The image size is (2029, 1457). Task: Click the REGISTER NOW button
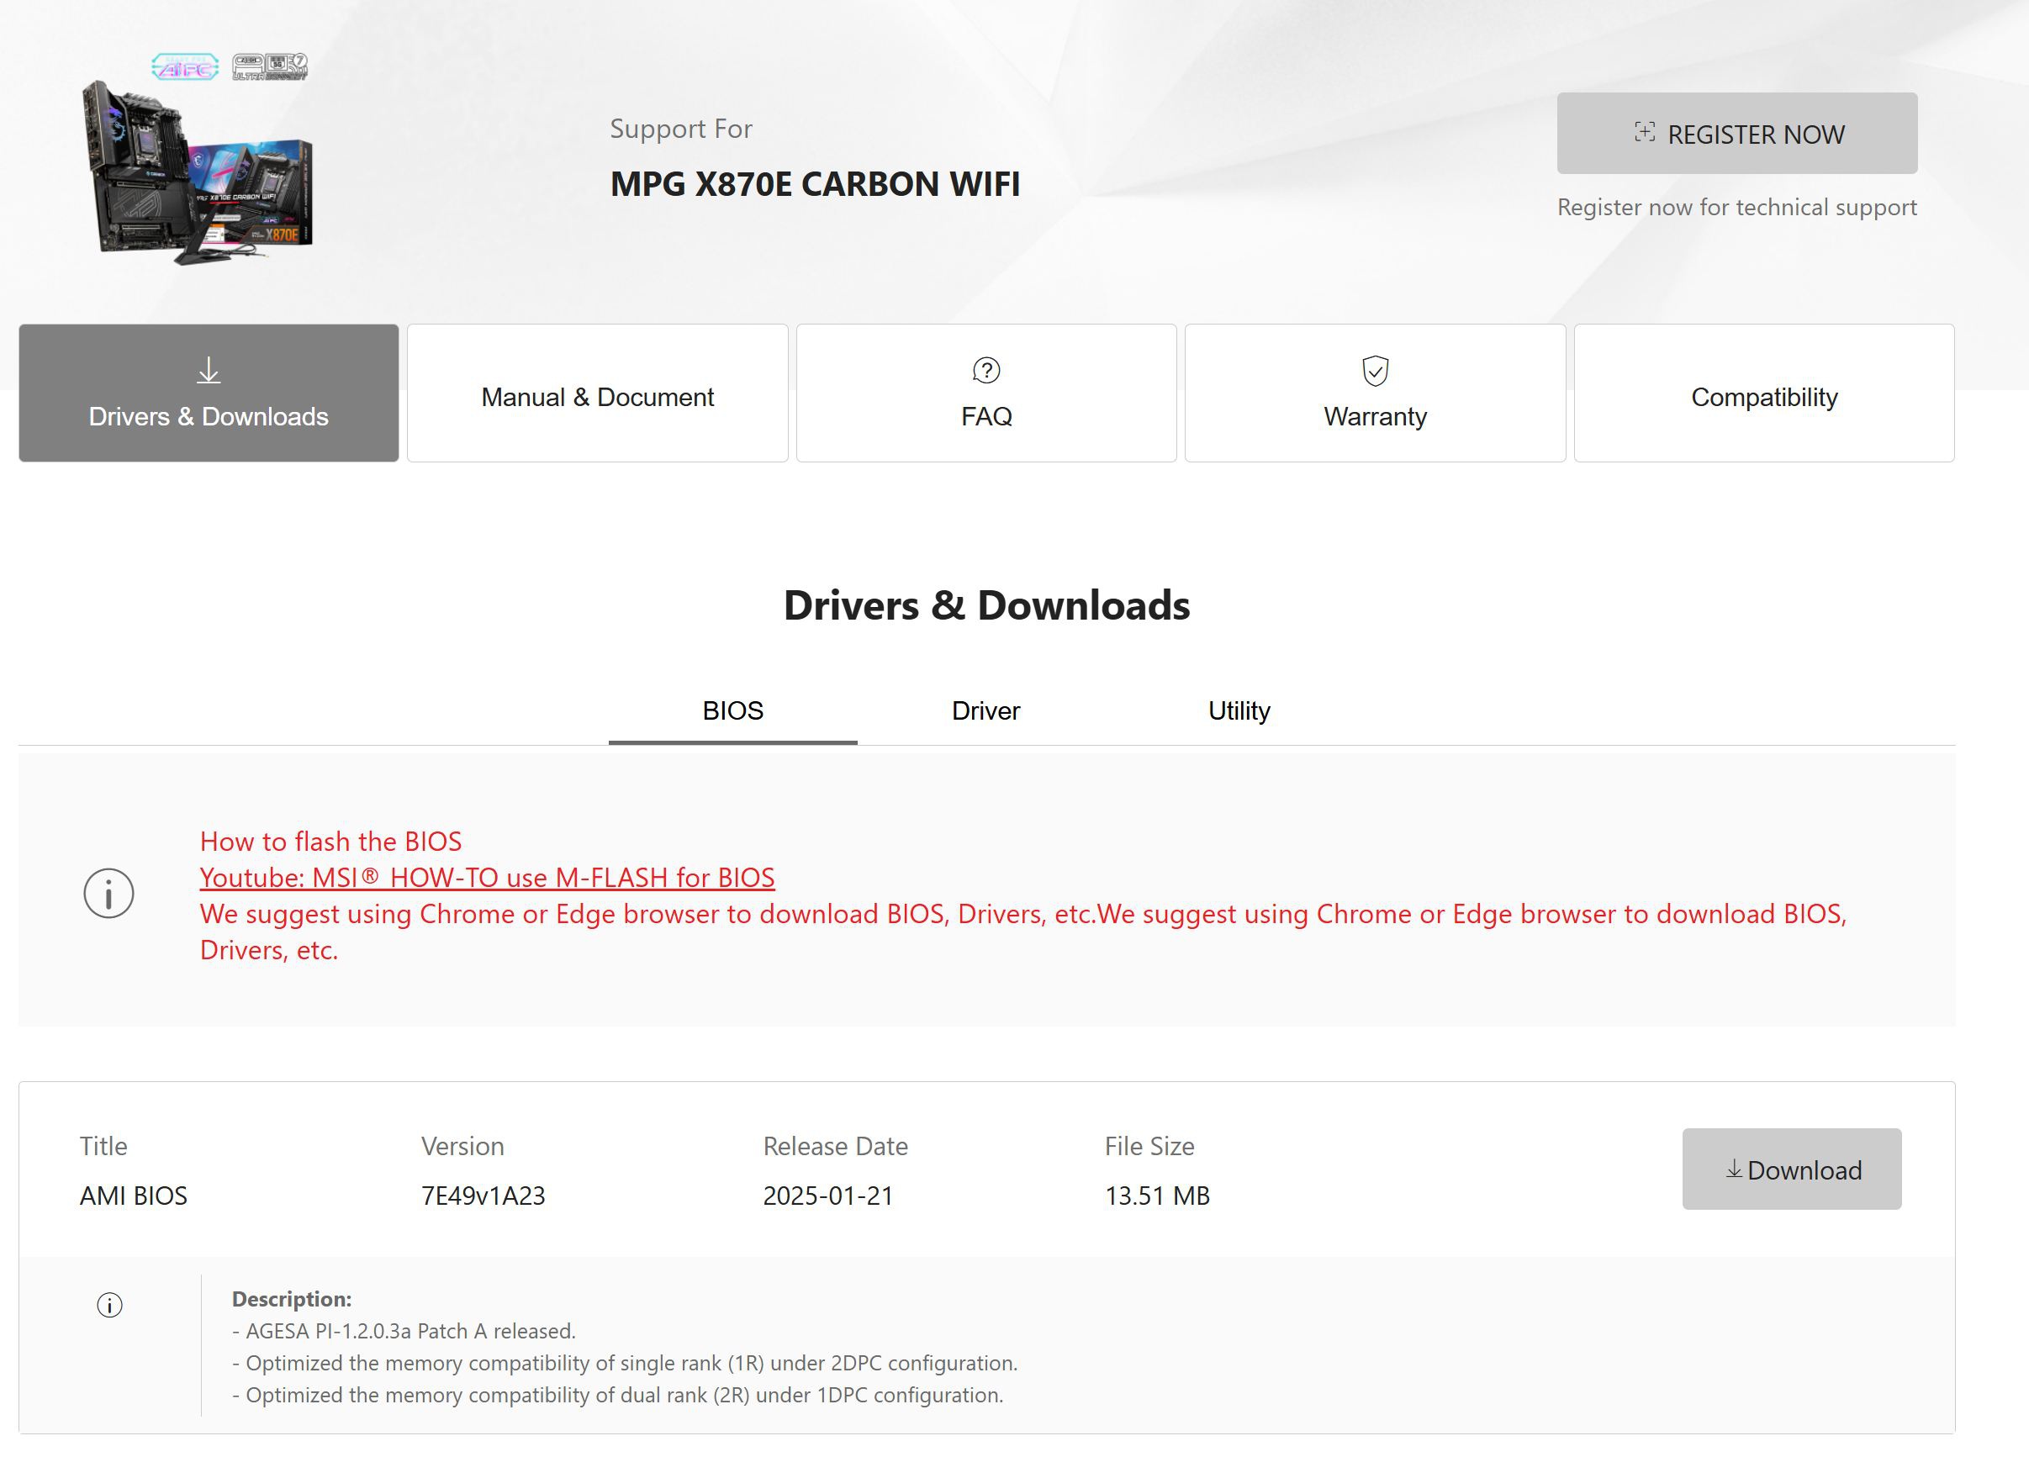(x=1736, y=134)
